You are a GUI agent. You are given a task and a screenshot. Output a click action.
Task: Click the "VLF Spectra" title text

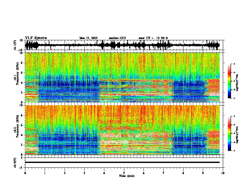pos(36,38)
